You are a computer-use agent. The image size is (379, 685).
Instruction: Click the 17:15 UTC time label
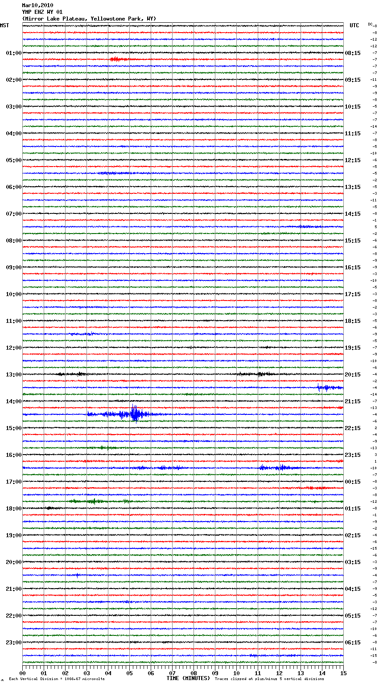[353, 294]
